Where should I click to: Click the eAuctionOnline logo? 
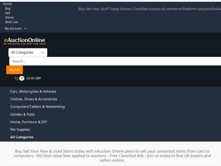(x=25, y=41)
